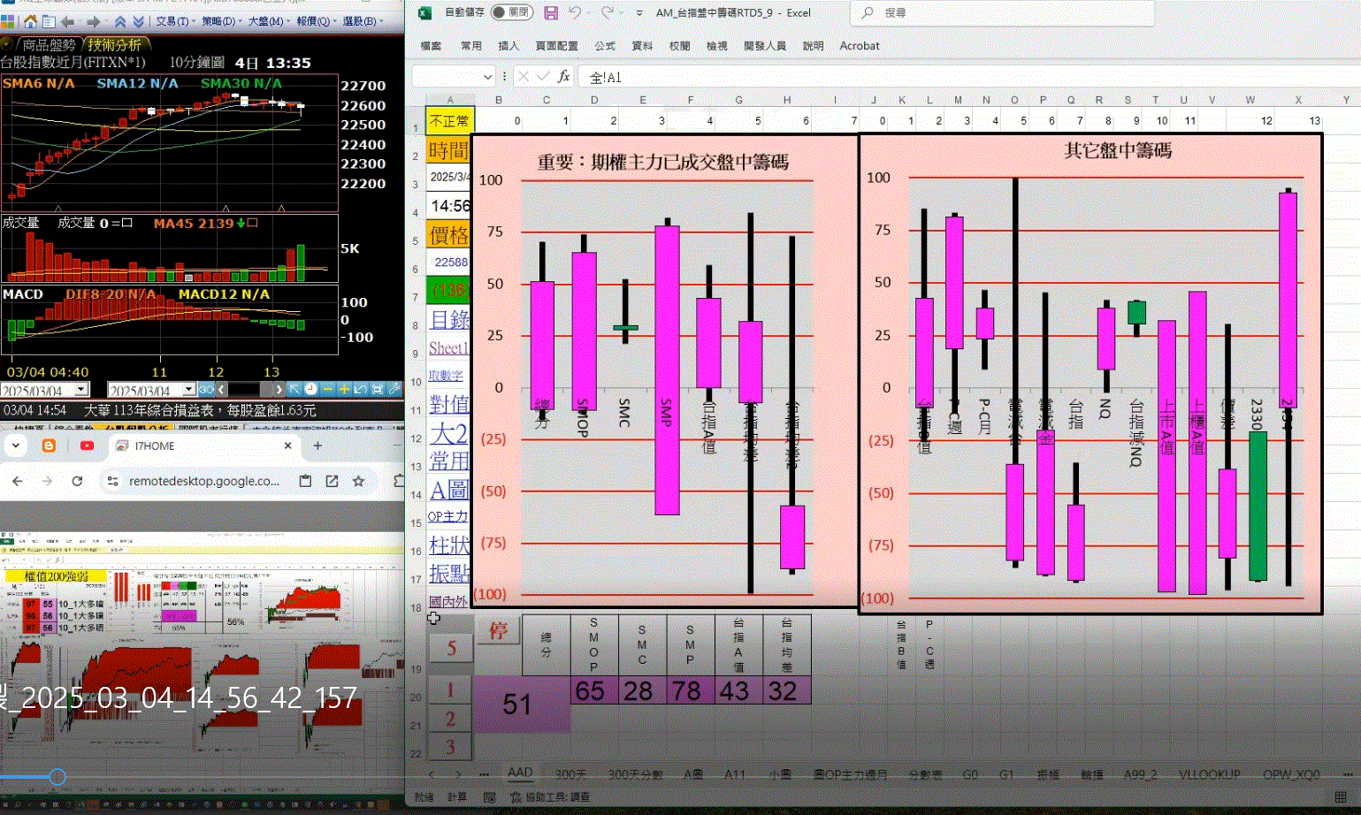Click the fit-to-frame icon on chart toolbar
This screenshot has height=815, width=1361.
378,389
